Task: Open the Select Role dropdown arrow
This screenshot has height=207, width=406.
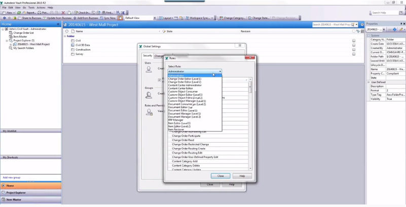Action: click(220, 71)
